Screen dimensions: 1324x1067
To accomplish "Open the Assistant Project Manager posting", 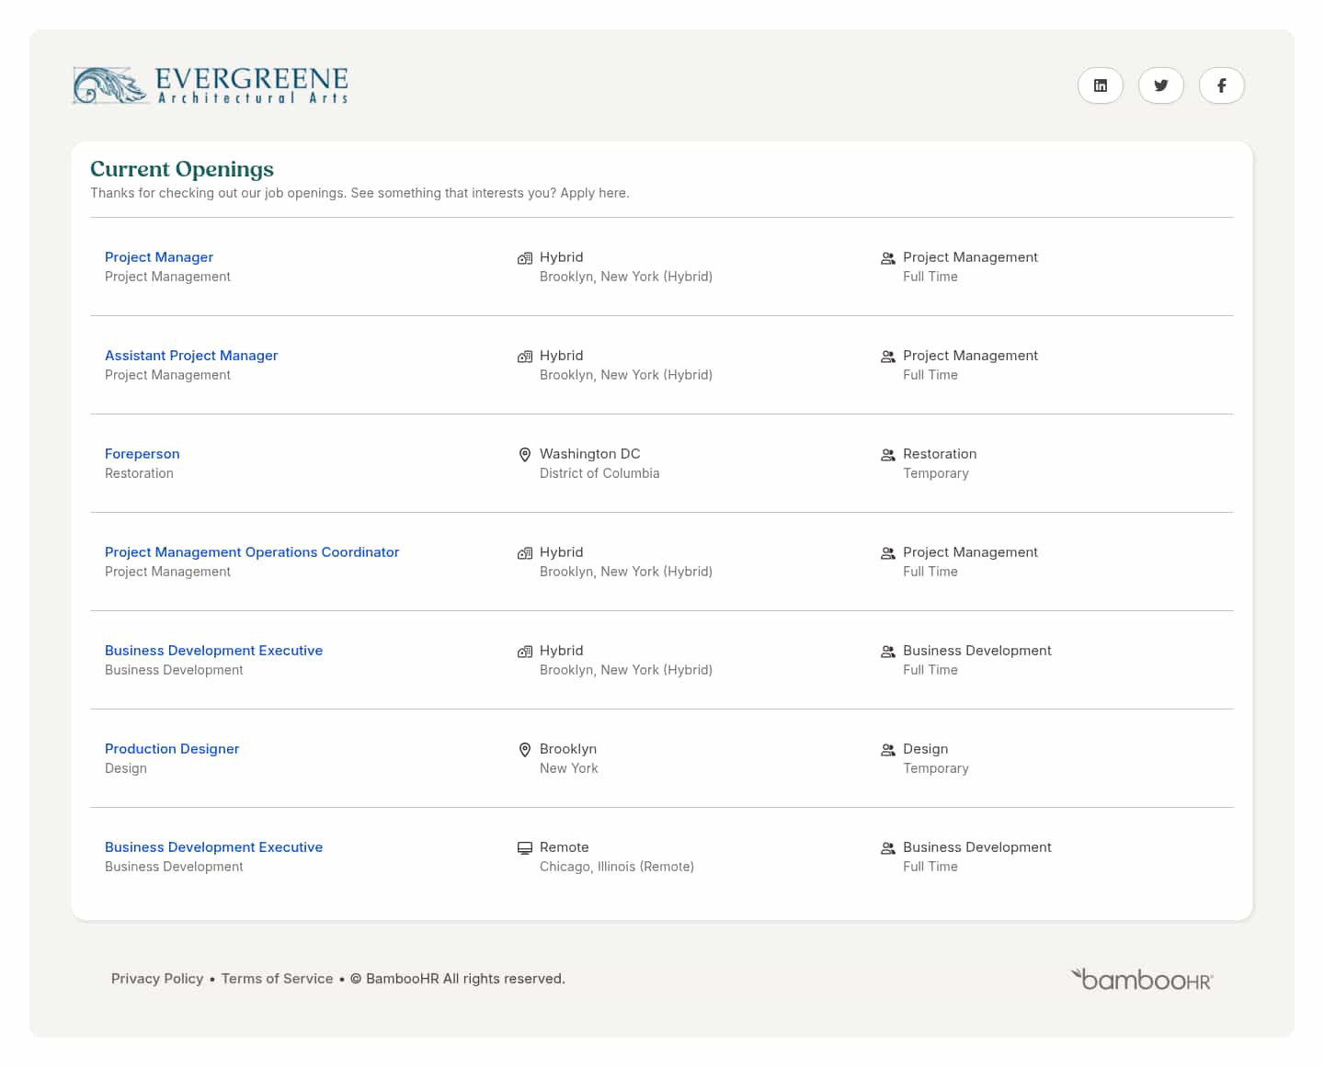I will point(191,356).
